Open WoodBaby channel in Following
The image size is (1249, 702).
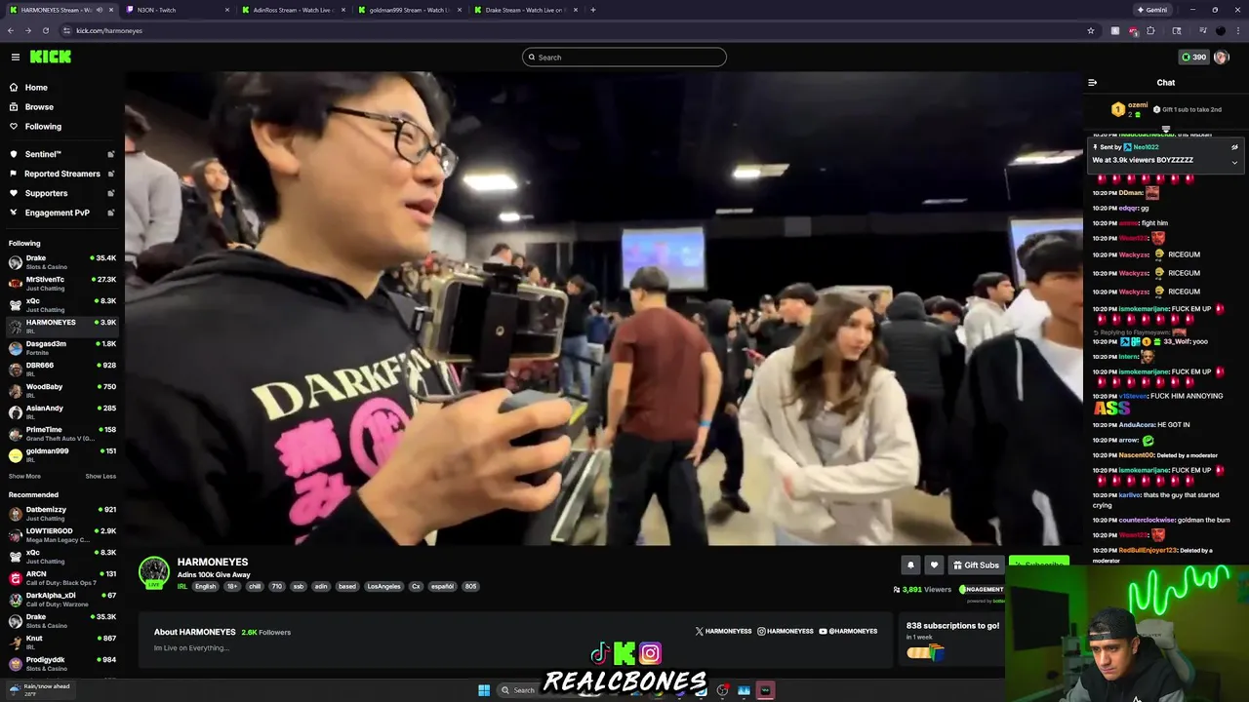click(62, 391)
